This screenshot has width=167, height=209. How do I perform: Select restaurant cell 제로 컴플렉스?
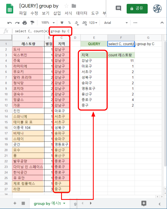28,184
